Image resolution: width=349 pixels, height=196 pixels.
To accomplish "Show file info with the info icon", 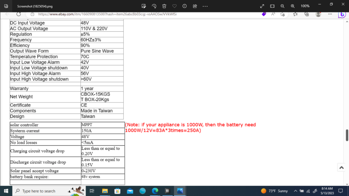I will point(185,6).
